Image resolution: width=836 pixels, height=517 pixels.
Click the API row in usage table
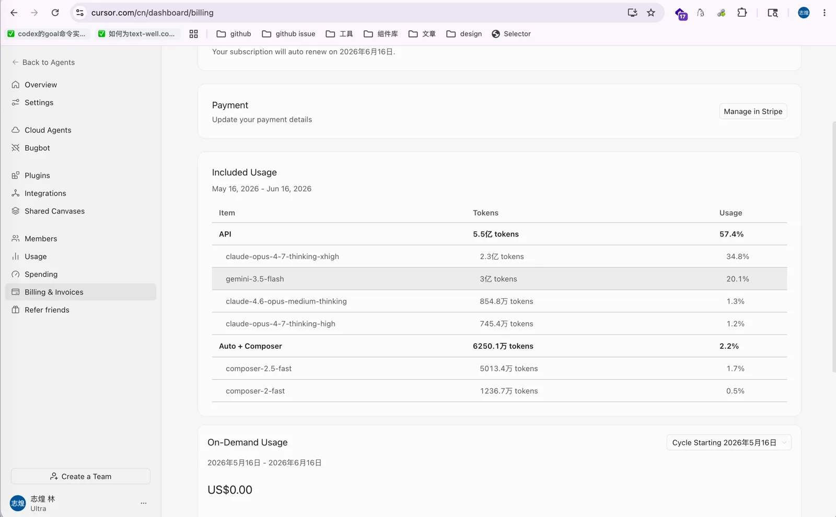click(500, 234)
